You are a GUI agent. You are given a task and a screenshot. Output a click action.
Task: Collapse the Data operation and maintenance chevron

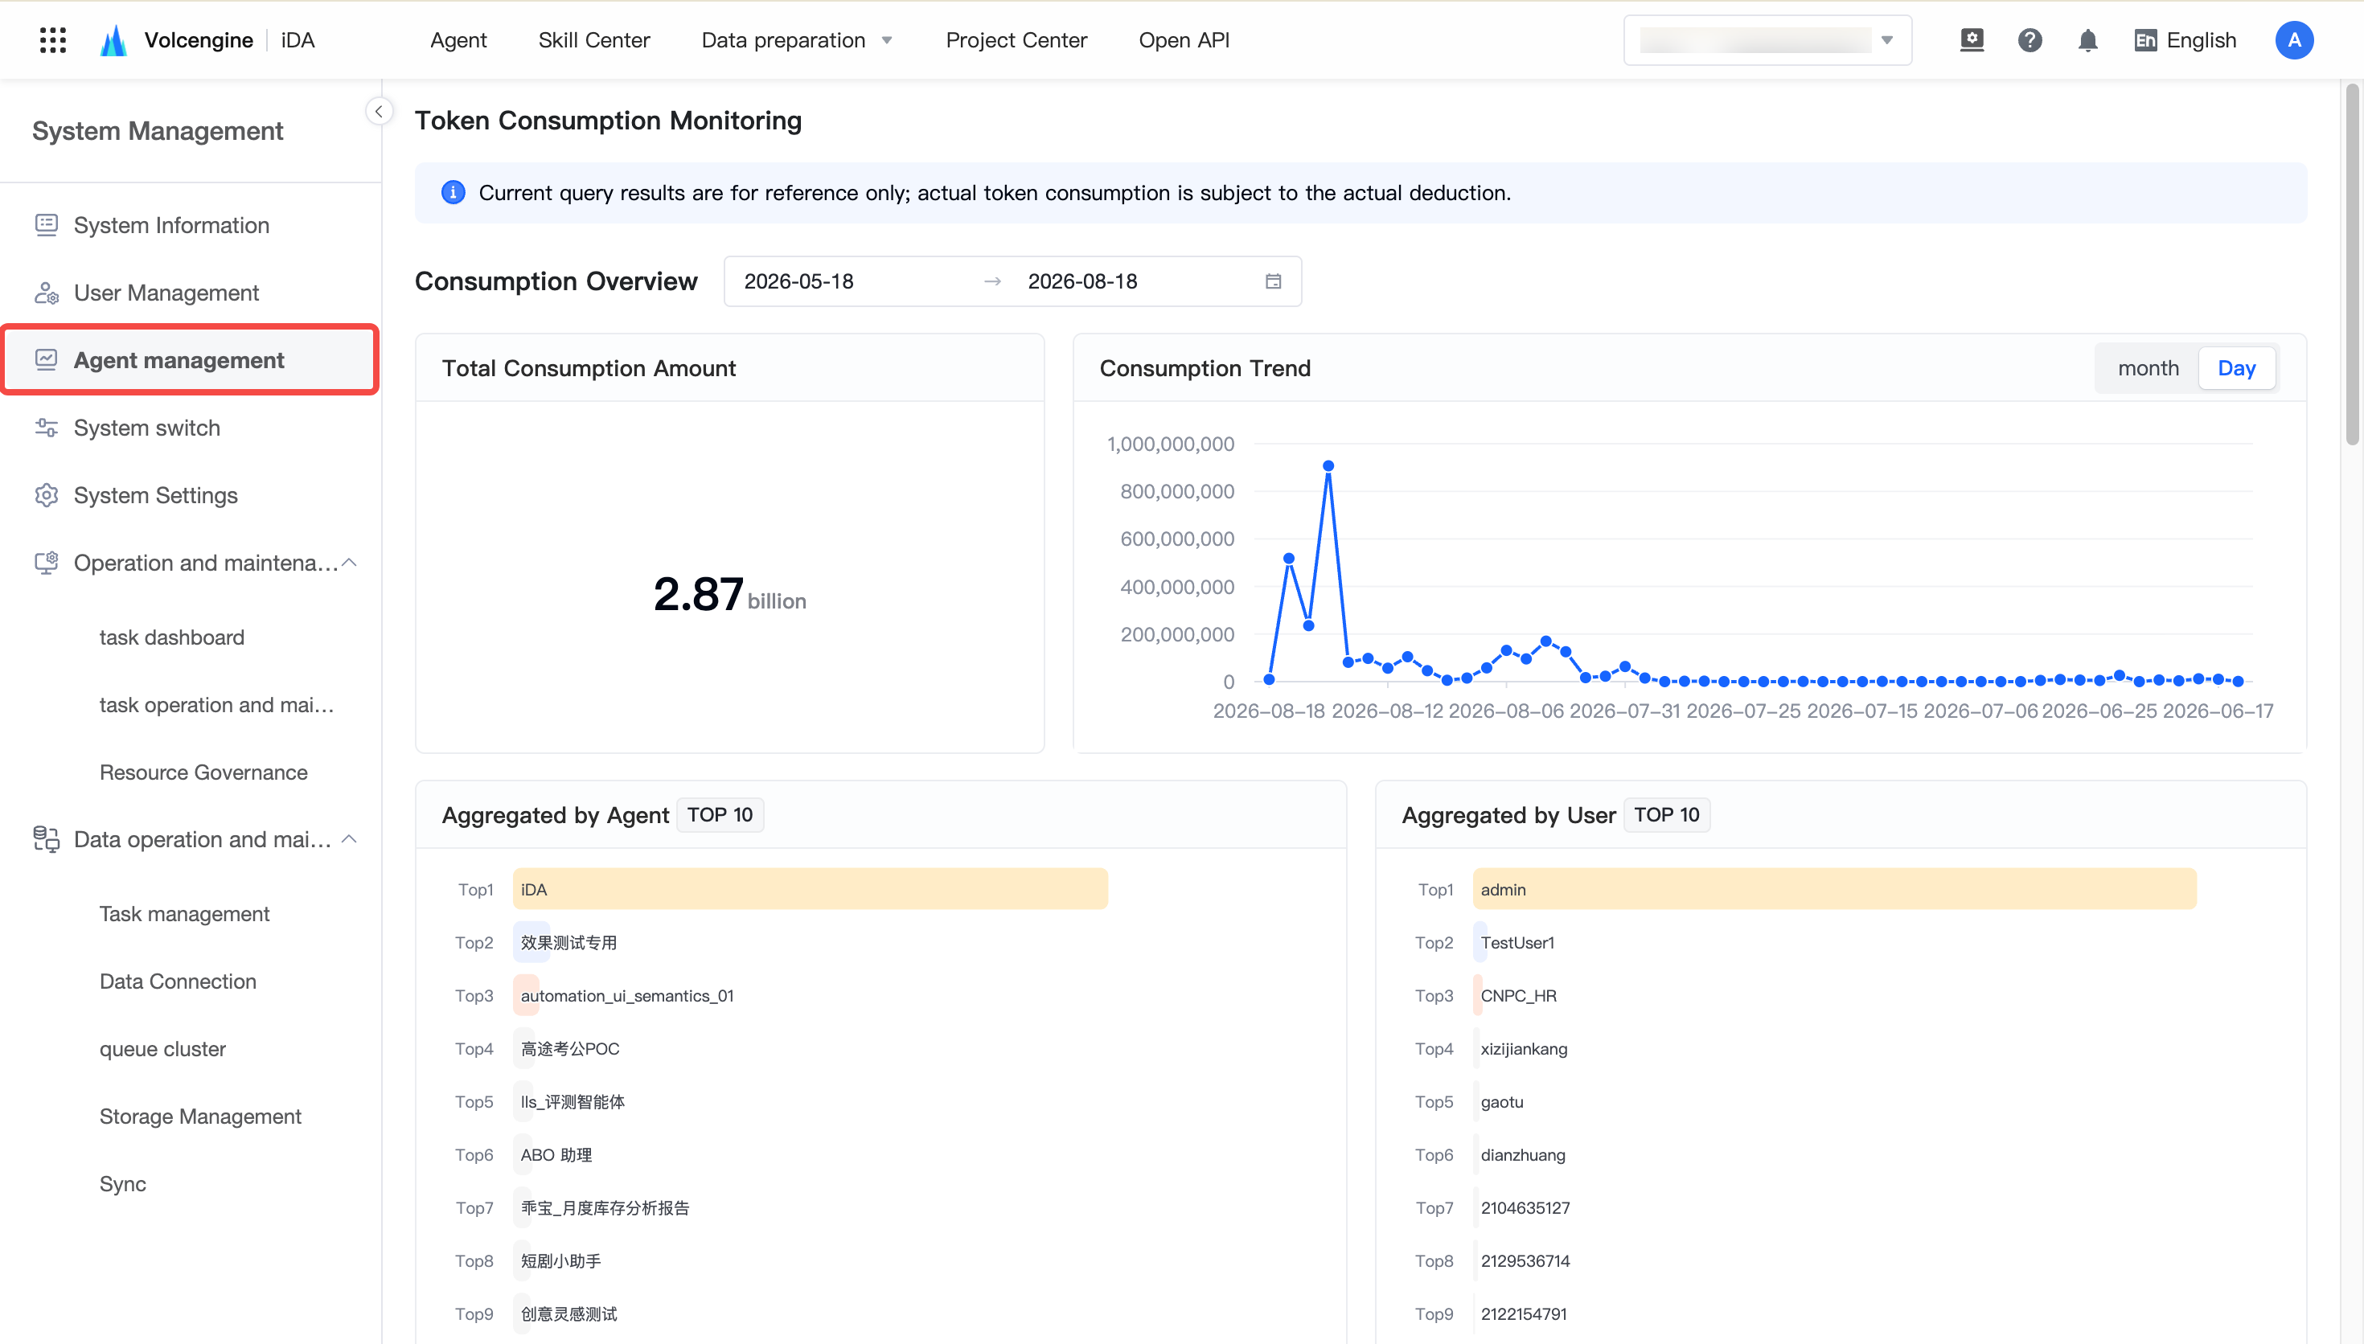coord(350,839)
